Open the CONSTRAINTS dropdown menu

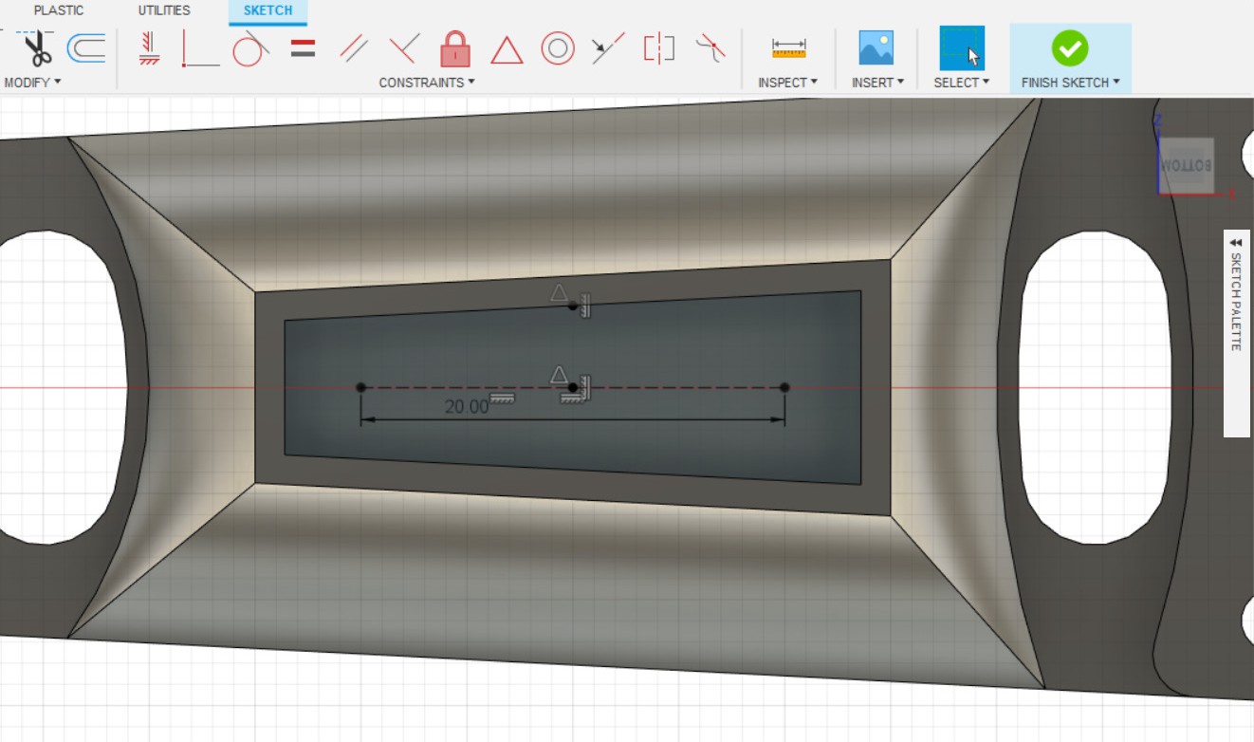427,83
